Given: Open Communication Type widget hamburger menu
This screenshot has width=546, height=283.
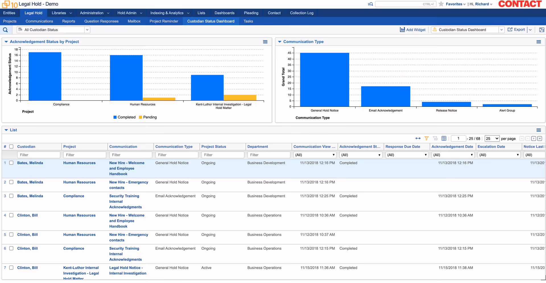Looking at the screenshot, I should point(539,42).
